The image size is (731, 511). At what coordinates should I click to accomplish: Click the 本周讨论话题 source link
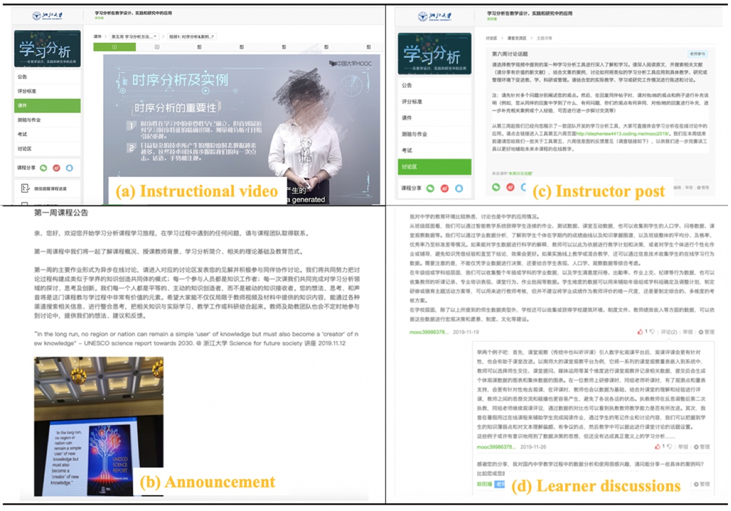point(519,173)
